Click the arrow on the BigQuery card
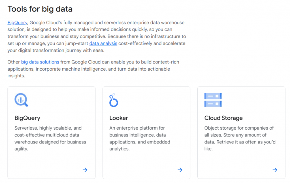 pos(85,170)
